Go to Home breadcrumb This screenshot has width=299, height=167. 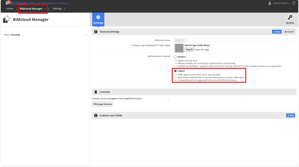(x=10, y=9)
